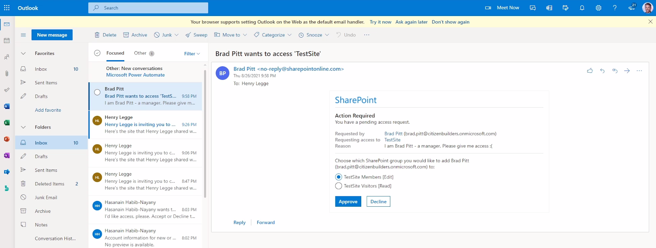
Task: Click the message list scrollbar
Action: (x=205, y=133)
